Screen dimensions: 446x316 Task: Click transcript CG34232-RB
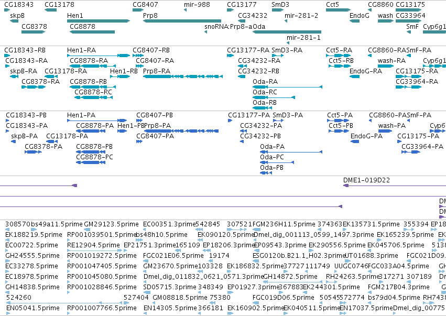258,71
